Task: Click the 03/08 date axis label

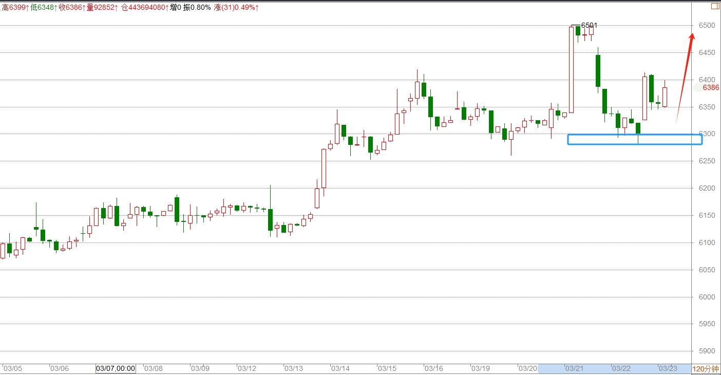Action: coord(154,369)
